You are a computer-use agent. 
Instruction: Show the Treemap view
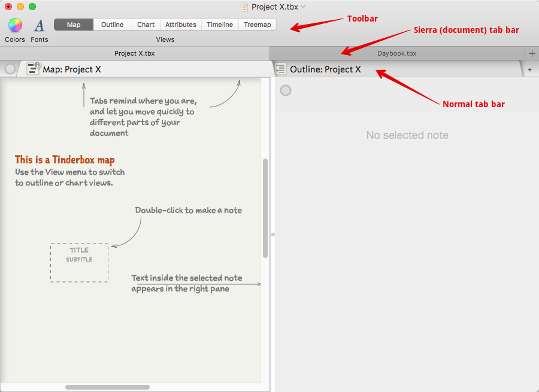[257, 25]
